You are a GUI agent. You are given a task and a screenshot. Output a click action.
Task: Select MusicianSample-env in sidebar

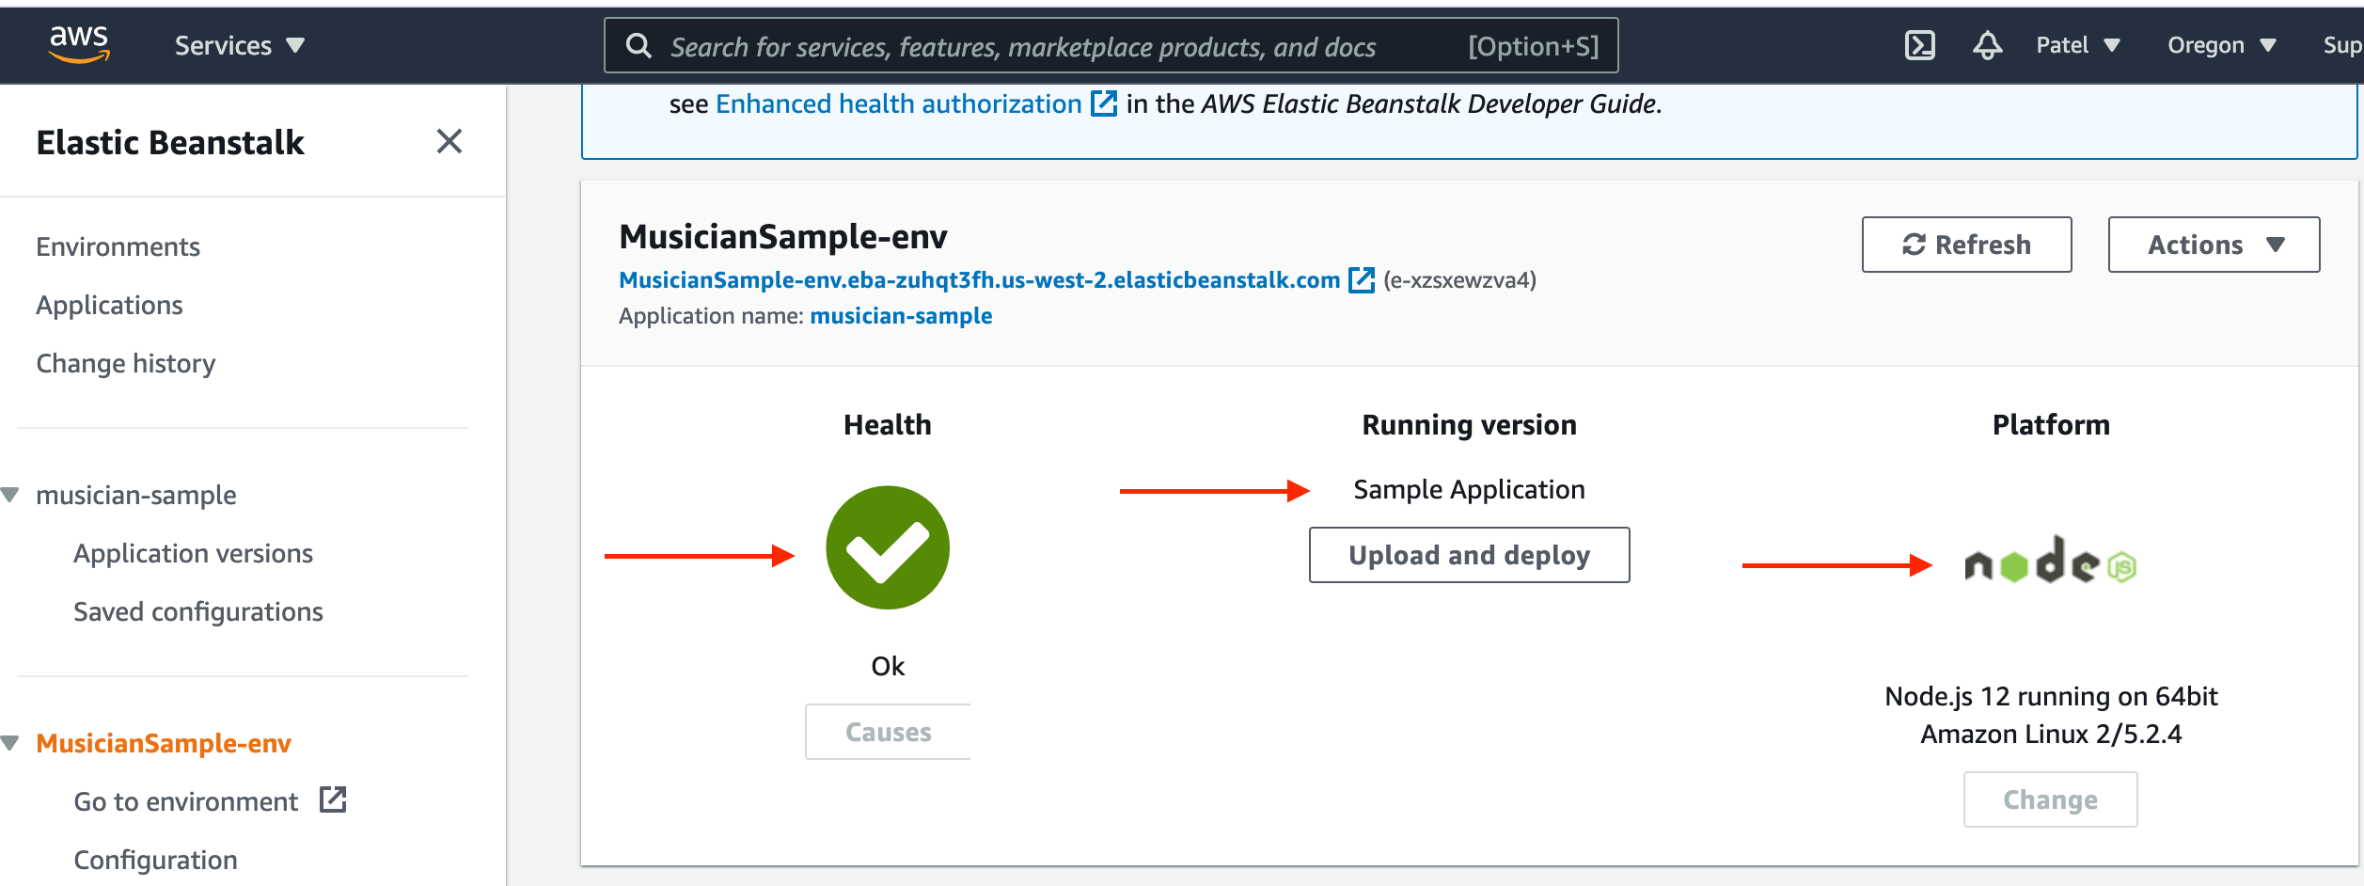164,743
